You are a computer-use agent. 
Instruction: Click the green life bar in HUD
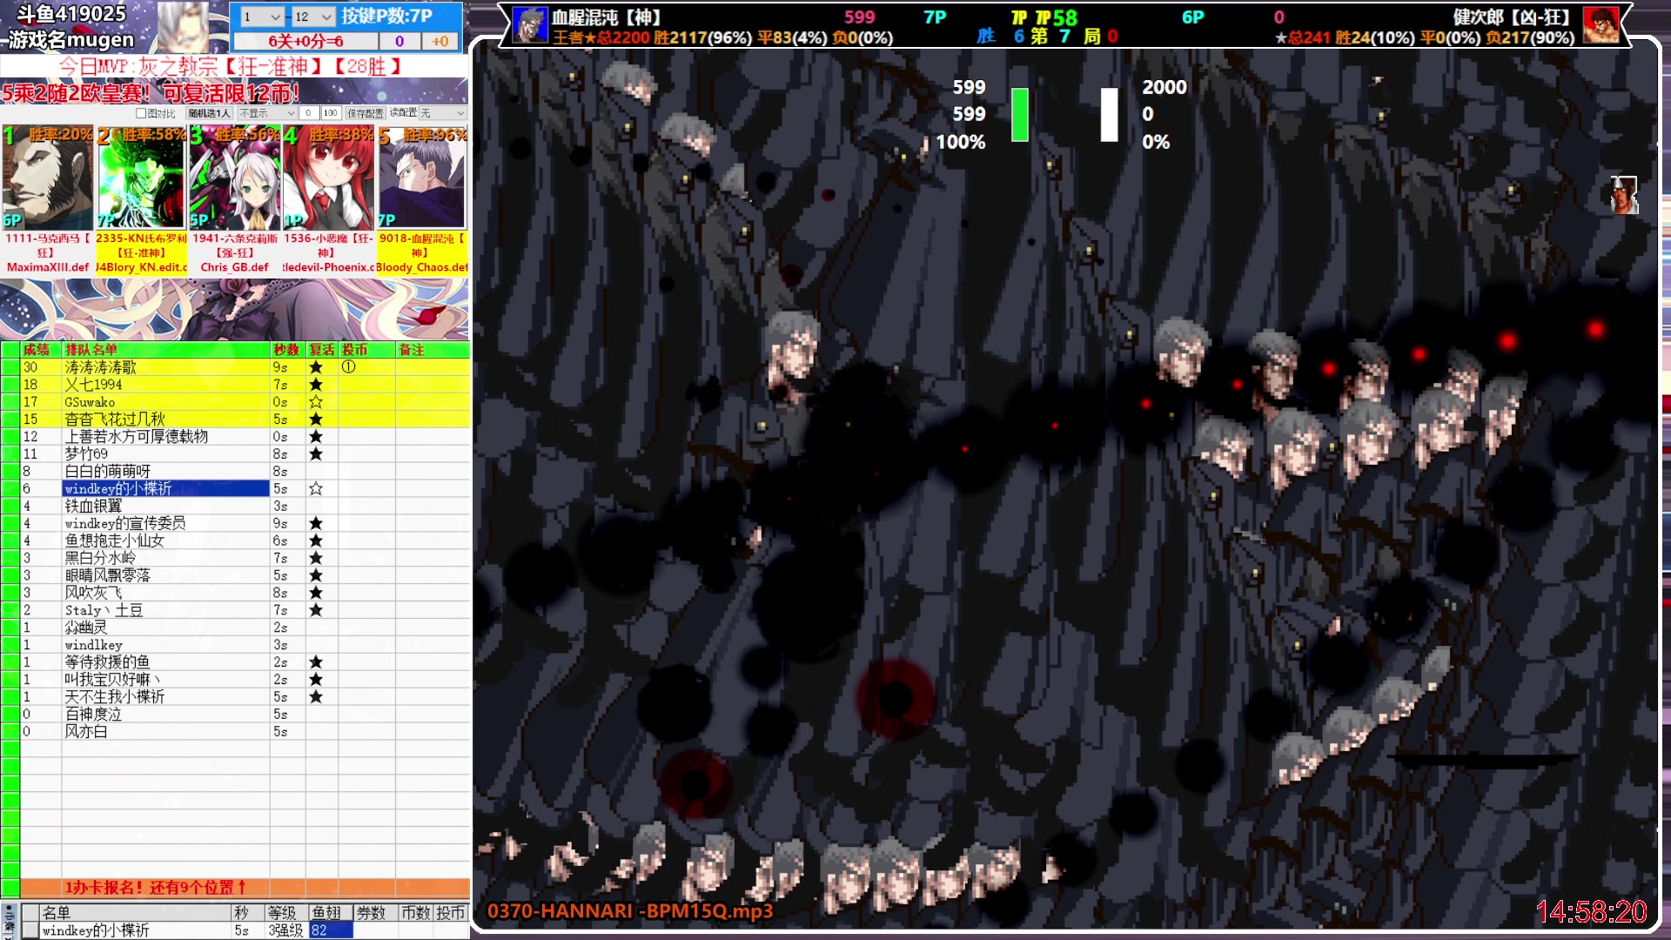[1020, 114]
